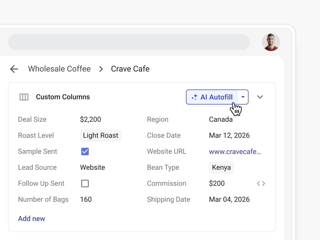Click the AI Autofill button
Screen dimensions: 320x240
(212, 97)
